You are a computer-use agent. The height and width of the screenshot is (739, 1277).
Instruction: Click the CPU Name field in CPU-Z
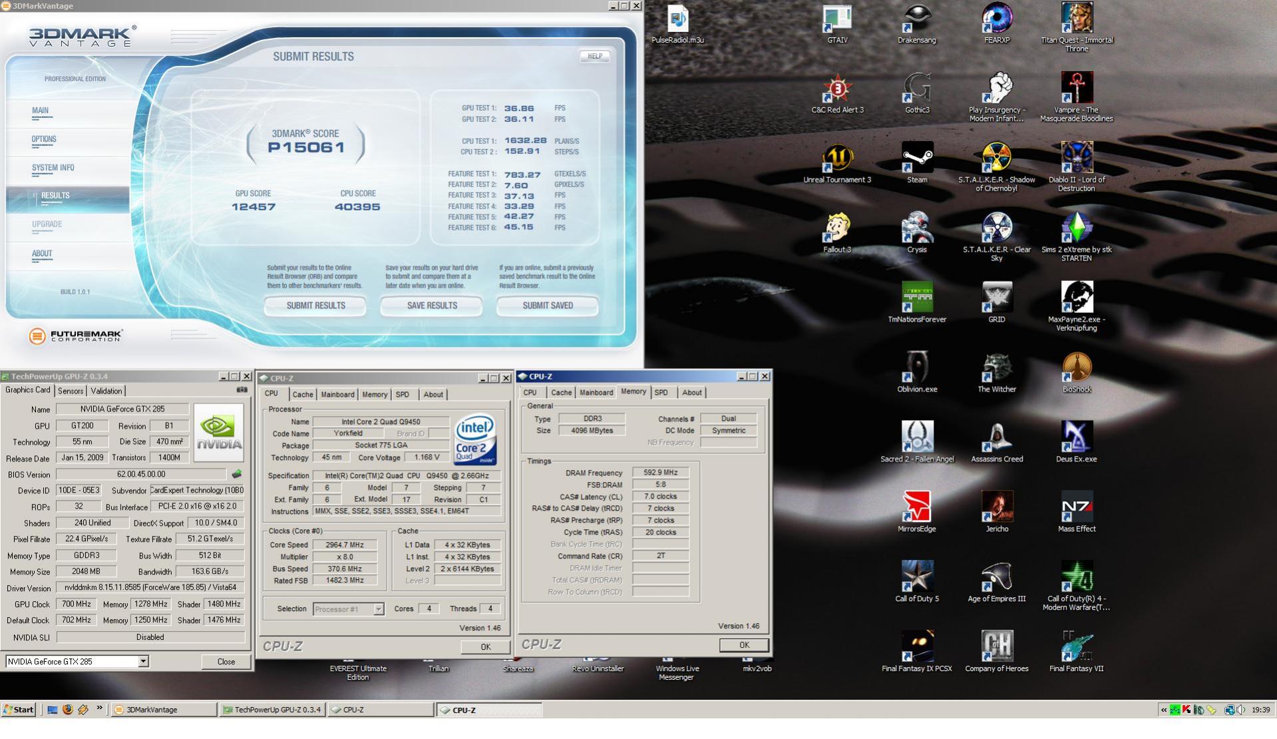coord(381,421)
